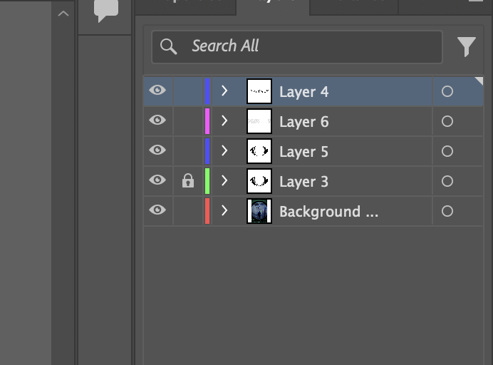Click the magnifying glass search icon
This screenshot has height=365, width=493.
pos(169,47)
